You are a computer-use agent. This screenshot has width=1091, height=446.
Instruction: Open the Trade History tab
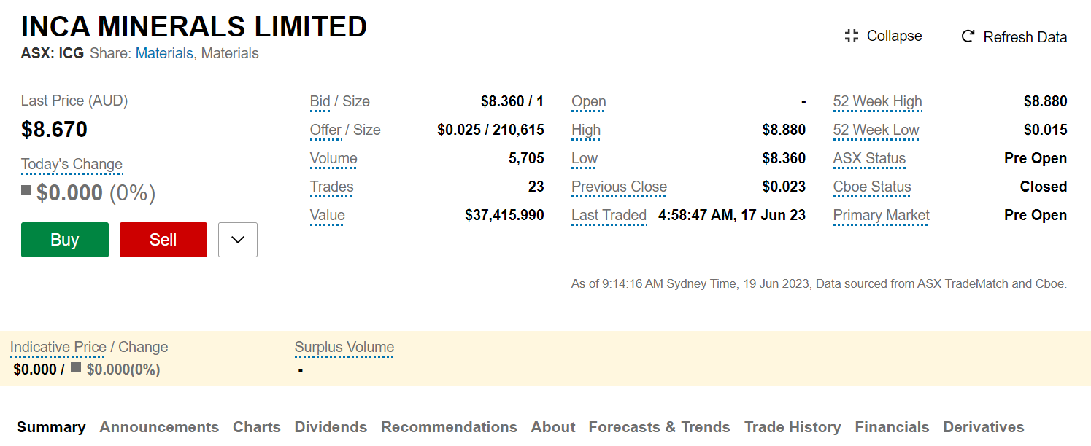coord(793,427)
